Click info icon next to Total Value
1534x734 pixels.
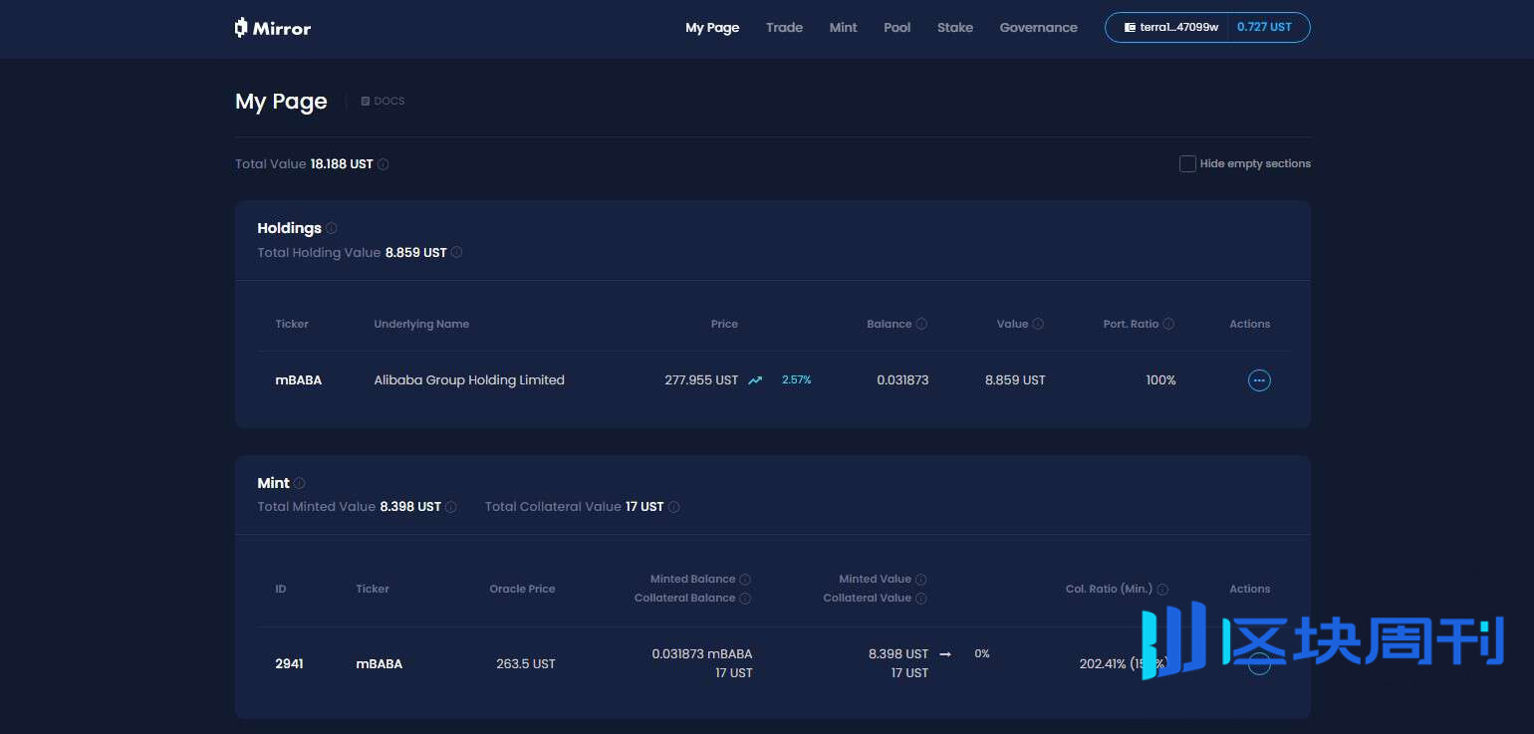(x=383, y=164)
